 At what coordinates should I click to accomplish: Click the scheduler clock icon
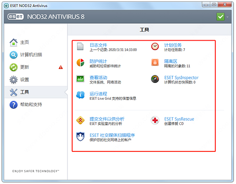155,46
